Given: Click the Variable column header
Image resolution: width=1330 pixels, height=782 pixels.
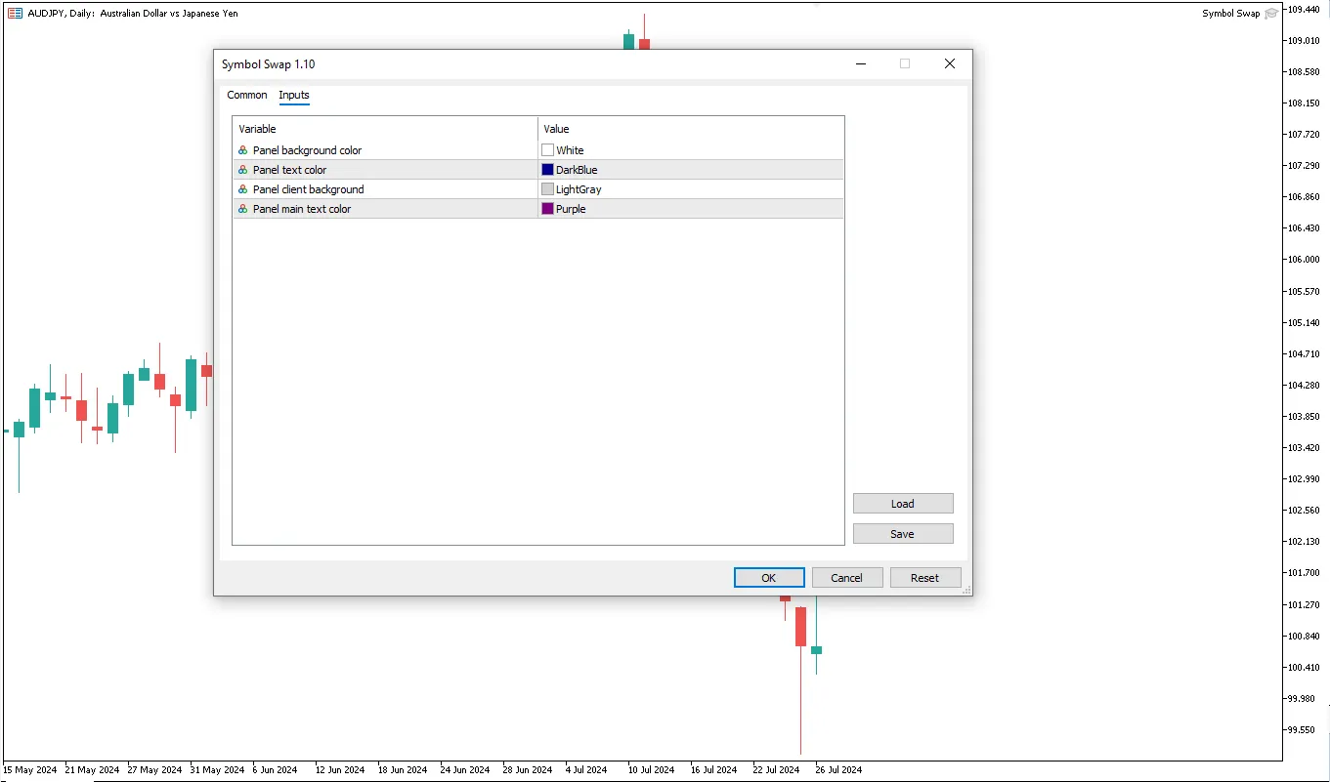Looking at the screenshot, I should tap(384, 129).
